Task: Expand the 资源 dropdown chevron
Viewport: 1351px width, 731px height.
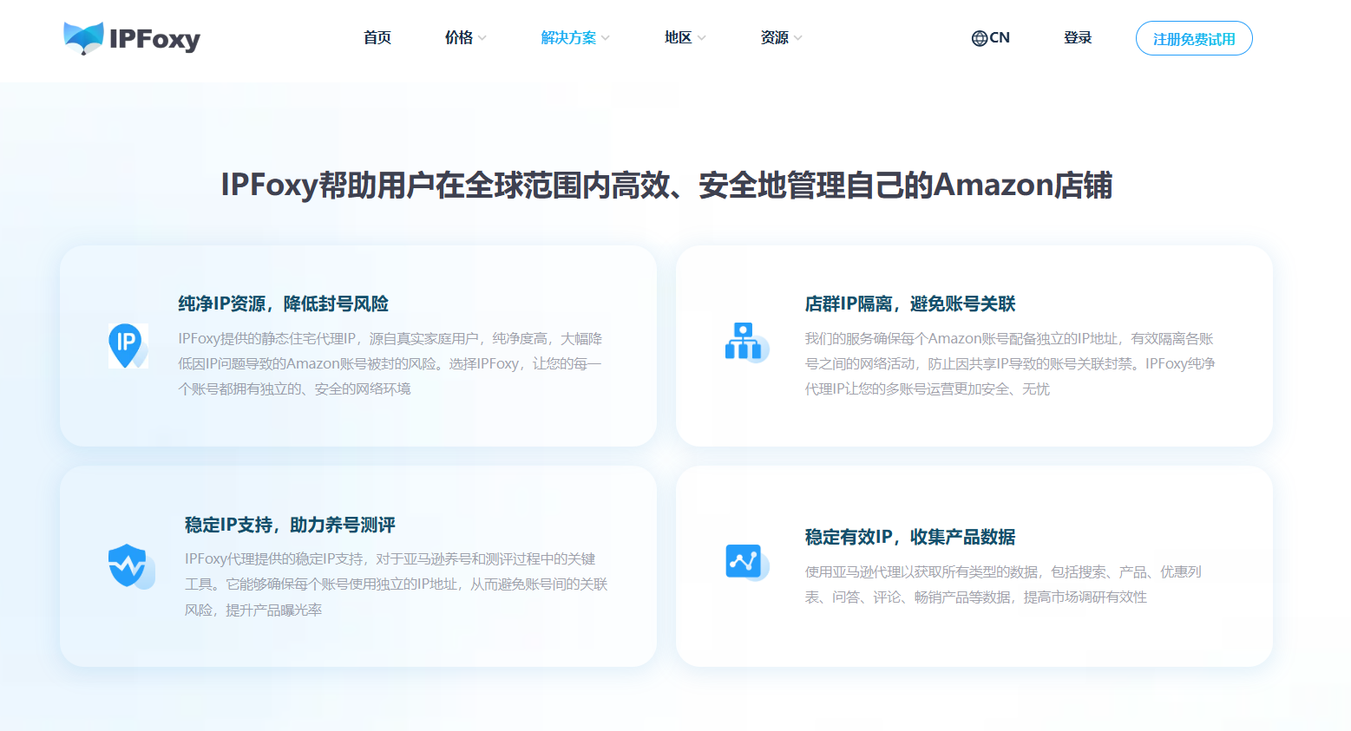Action: pyautogui.click(x=798, y=38)
